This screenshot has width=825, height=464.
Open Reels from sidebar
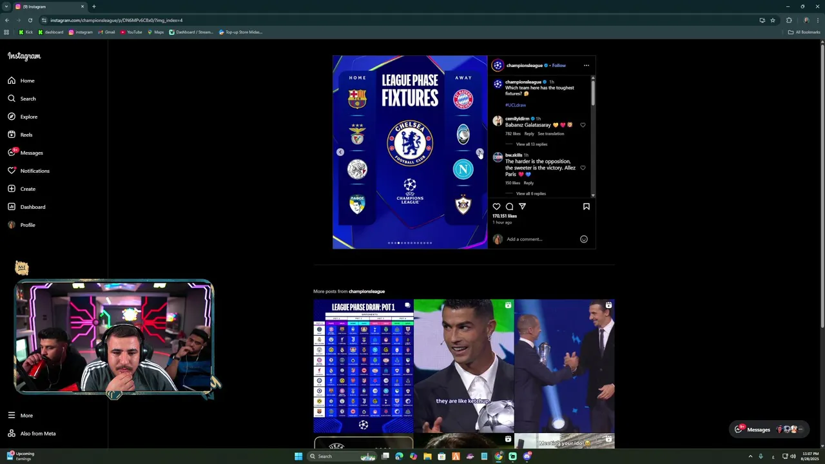click(x=20, y=135)
